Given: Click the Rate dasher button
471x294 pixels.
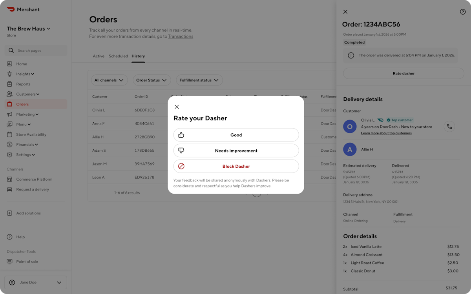Looking at the screenshot, I should coord(403,73).
